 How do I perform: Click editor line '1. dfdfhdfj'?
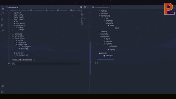coord(17,34)
